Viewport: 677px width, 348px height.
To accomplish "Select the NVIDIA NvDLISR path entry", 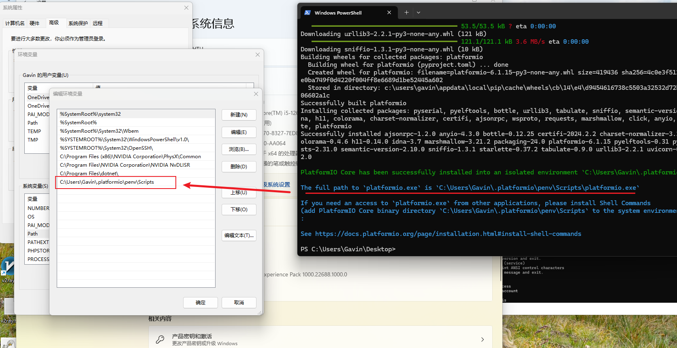I will tap(136, 165).
